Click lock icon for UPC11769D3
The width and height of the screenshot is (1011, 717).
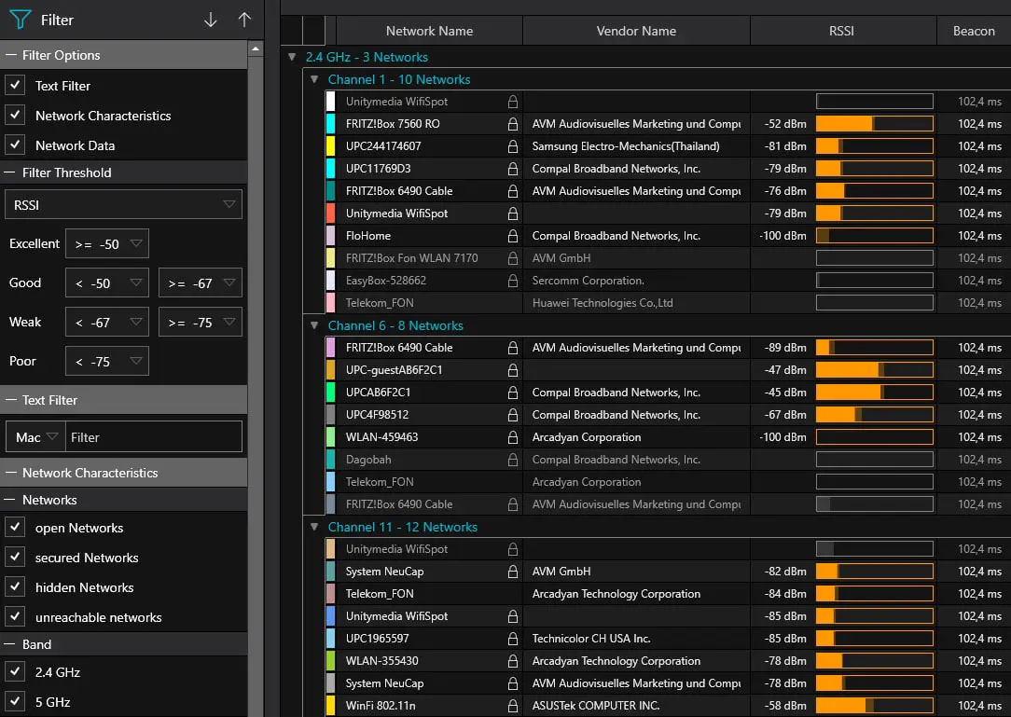513,169
